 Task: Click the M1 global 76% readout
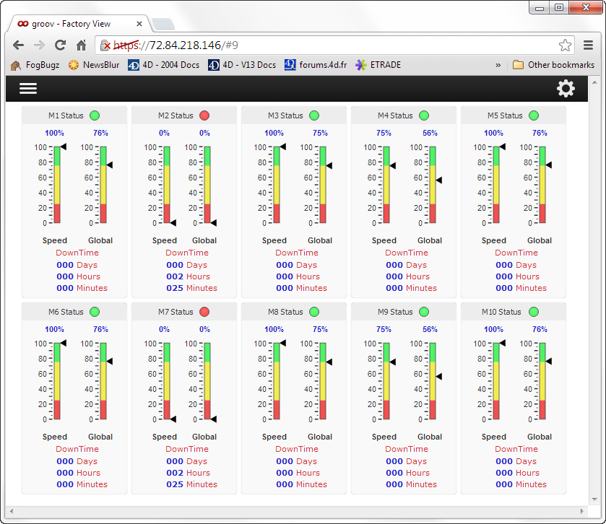click(100, 133)
